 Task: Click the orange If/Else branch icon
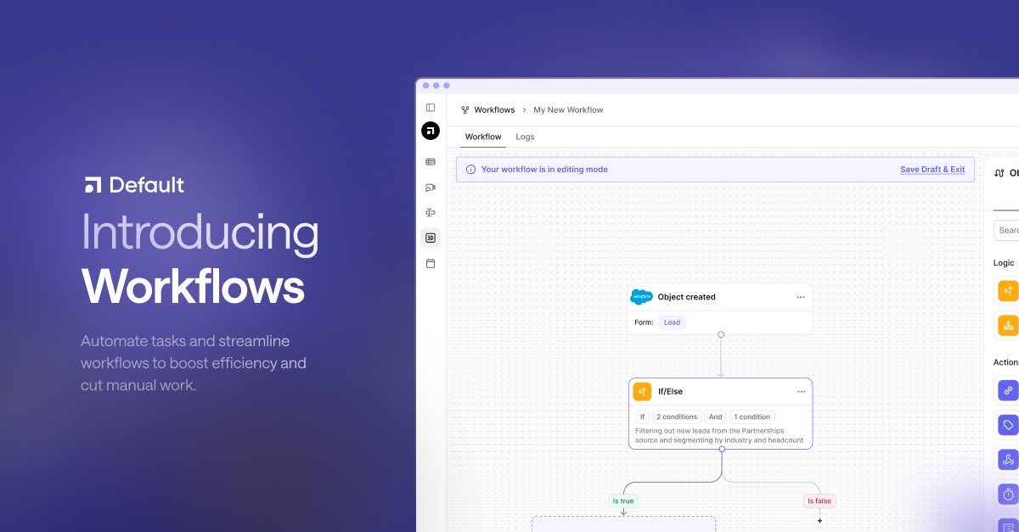tap(642, 391)
